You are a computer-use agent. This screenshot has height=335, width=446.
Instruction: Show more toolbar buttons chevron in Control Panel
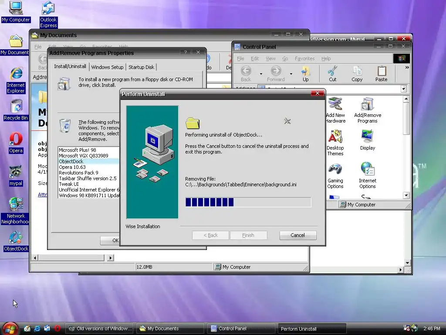(x=407, y=68)
